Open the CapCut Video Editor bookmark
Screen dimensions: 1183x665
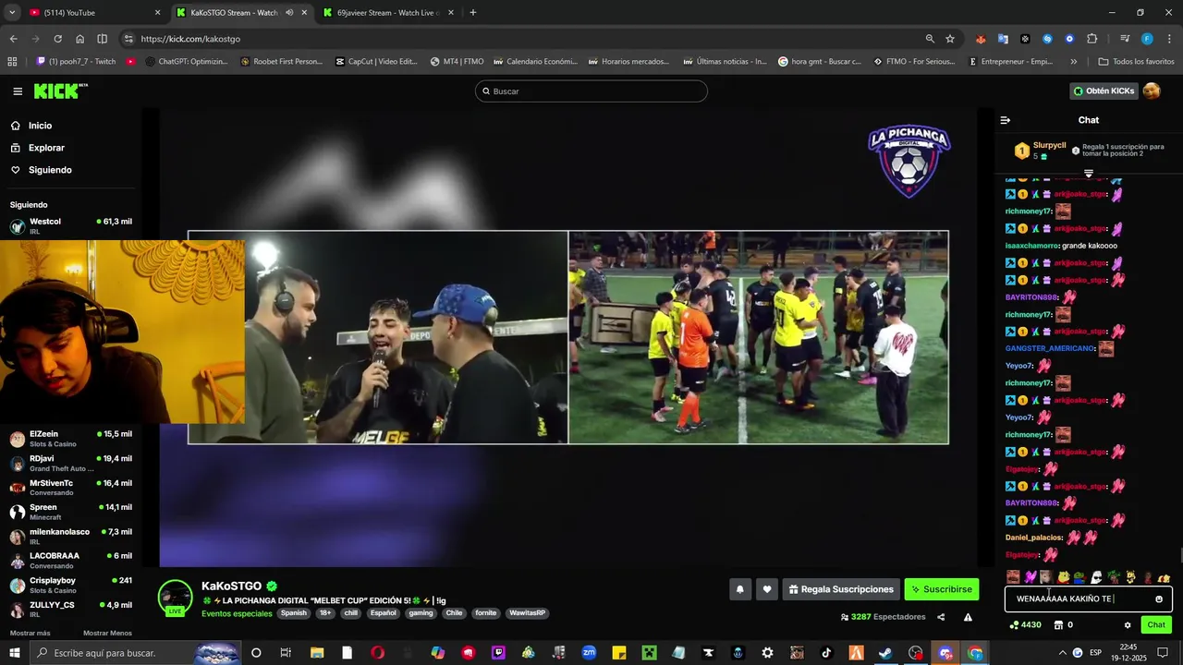coord(376,62)
